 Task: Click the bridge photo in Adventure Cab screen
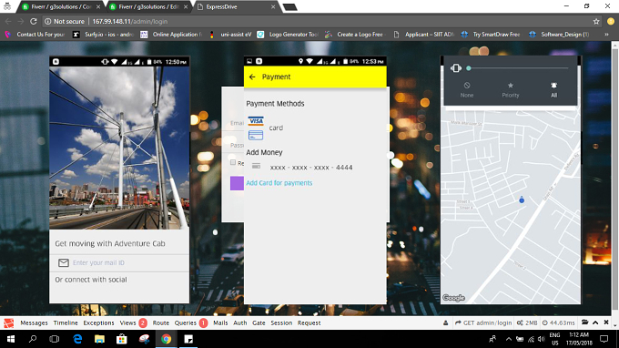119,148
